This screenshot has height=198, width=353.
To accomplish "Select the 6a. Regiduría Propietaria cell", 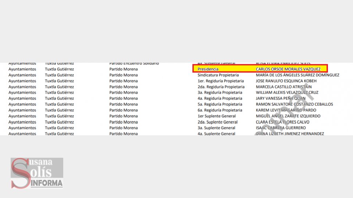I will click(220, 110).
